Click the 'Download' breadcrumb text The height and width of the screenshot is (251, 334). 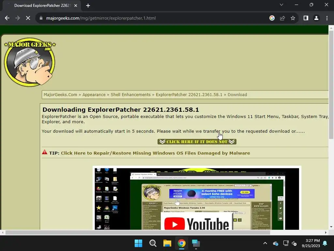pyautogui.click(x=237, y=94)
